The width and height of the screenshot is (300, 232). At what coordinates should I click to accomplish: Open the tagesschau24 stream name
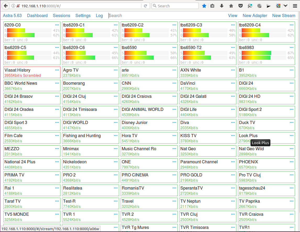pos(252,188)
